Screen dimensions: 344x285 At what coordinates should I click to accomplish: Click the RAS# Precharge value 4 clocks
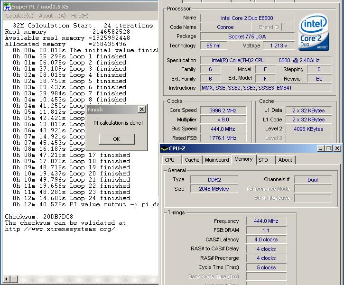click(266, 258)
